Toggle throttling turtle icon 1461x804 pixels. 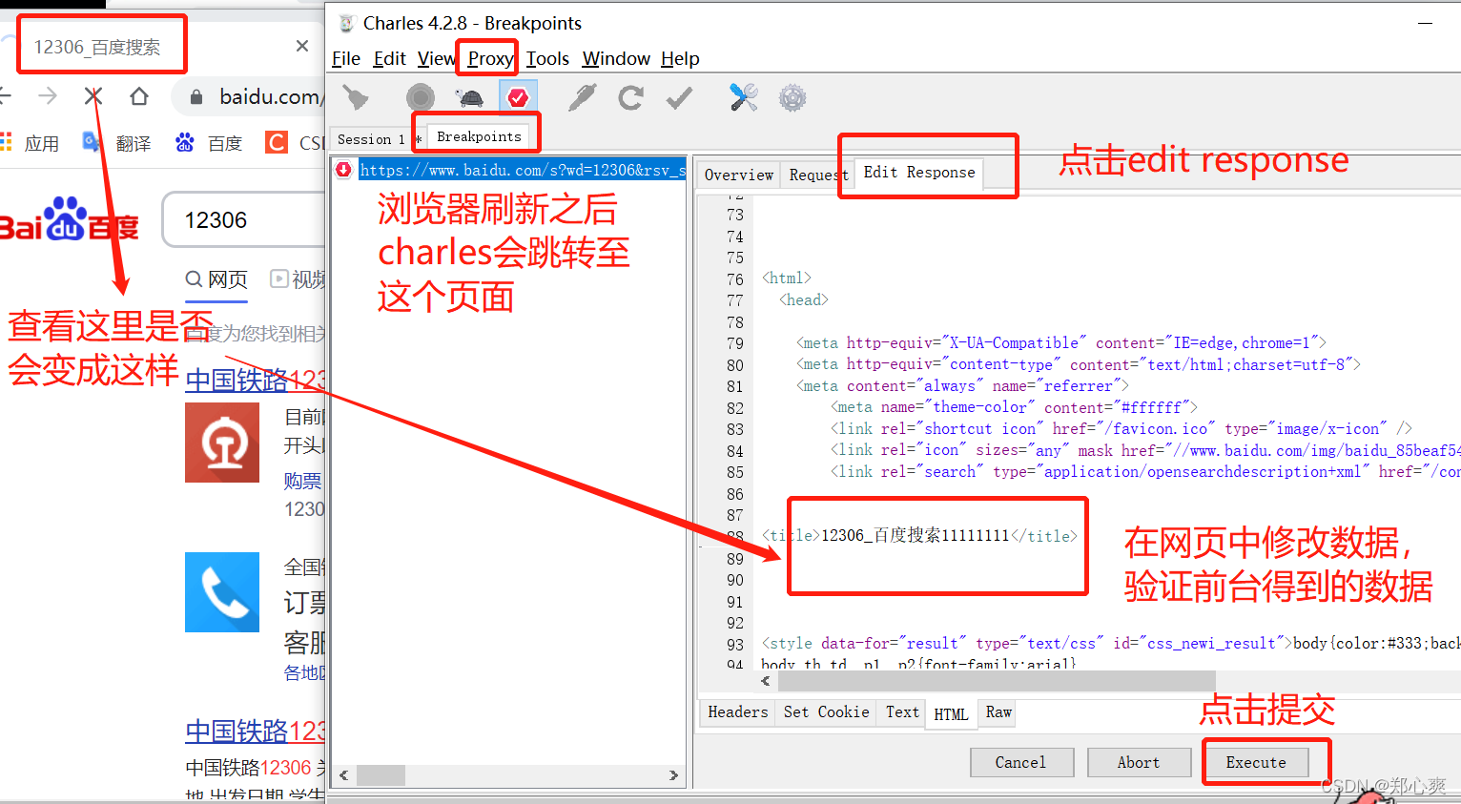[470, 97]
